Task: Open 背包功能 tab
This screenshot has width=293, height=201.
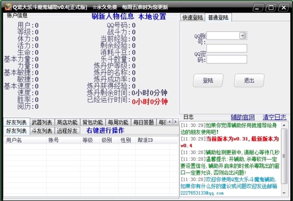Action: click(93, 122)
